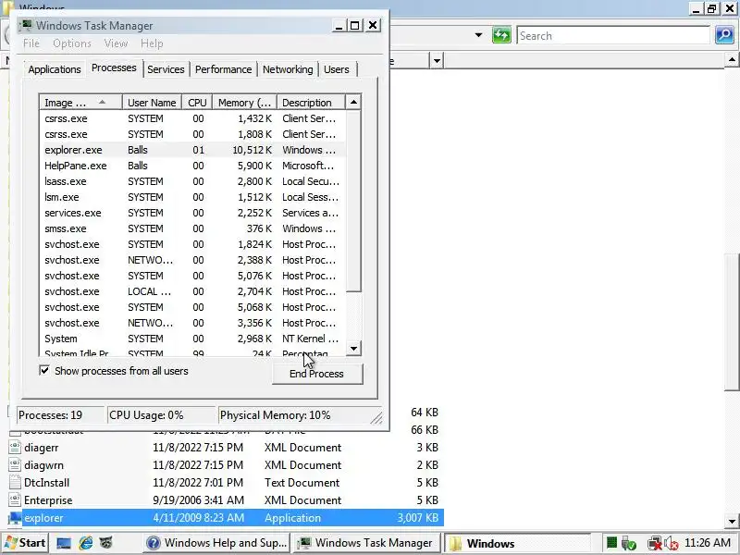Select the lsm.exe process row
This screenshot has height=555, width=740.
pyautogui.click(x=192, y=197)
